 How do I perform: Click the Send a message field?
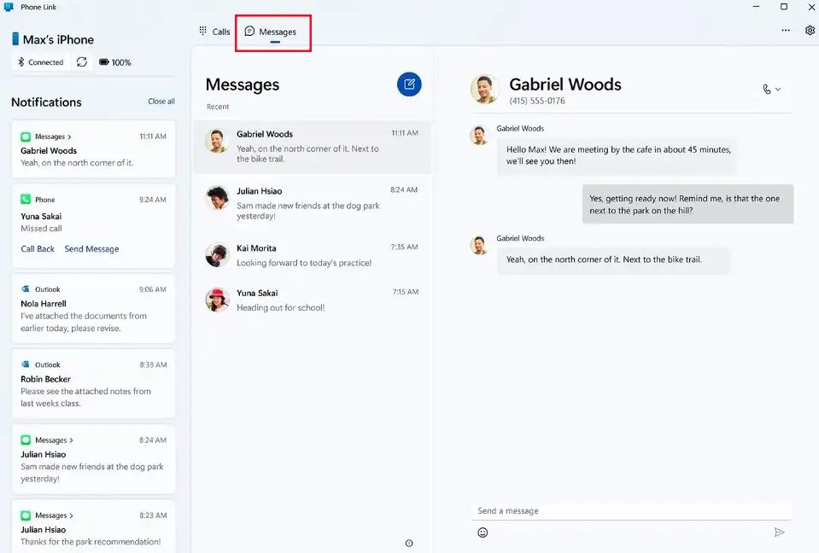tap(632, 510)
